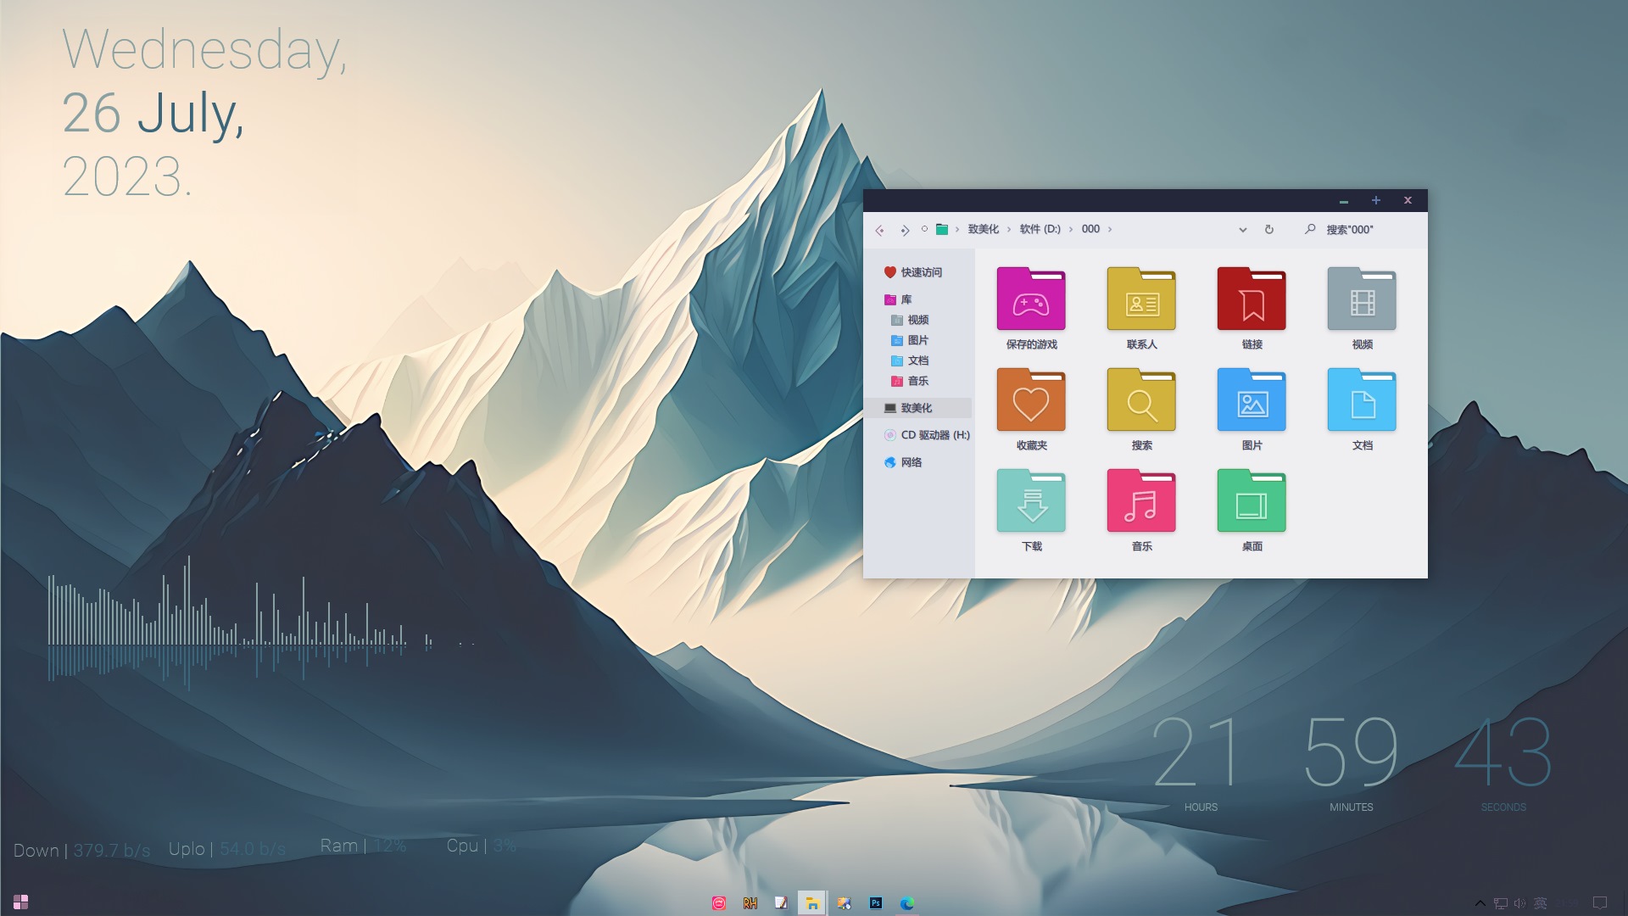Viewport: 1628px width, 916px height.
Task: Expand the address bar history dropdown
Action: coord(1243,230)
